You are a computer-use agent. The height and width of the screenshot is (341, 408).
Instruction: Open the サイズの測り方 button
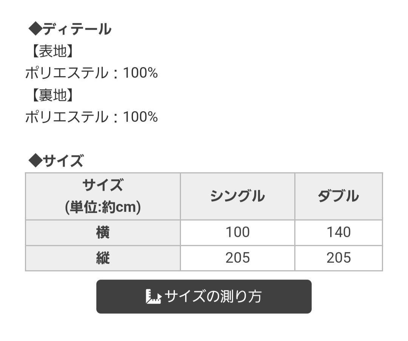(204, 297)
